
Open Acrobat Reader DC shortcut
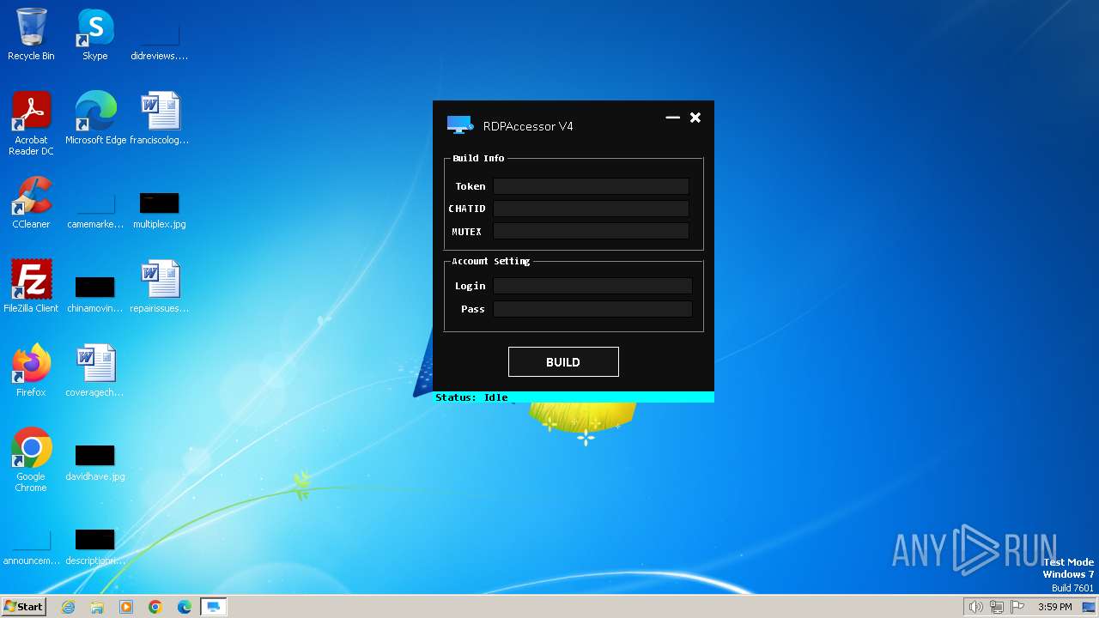click(31, 124)
